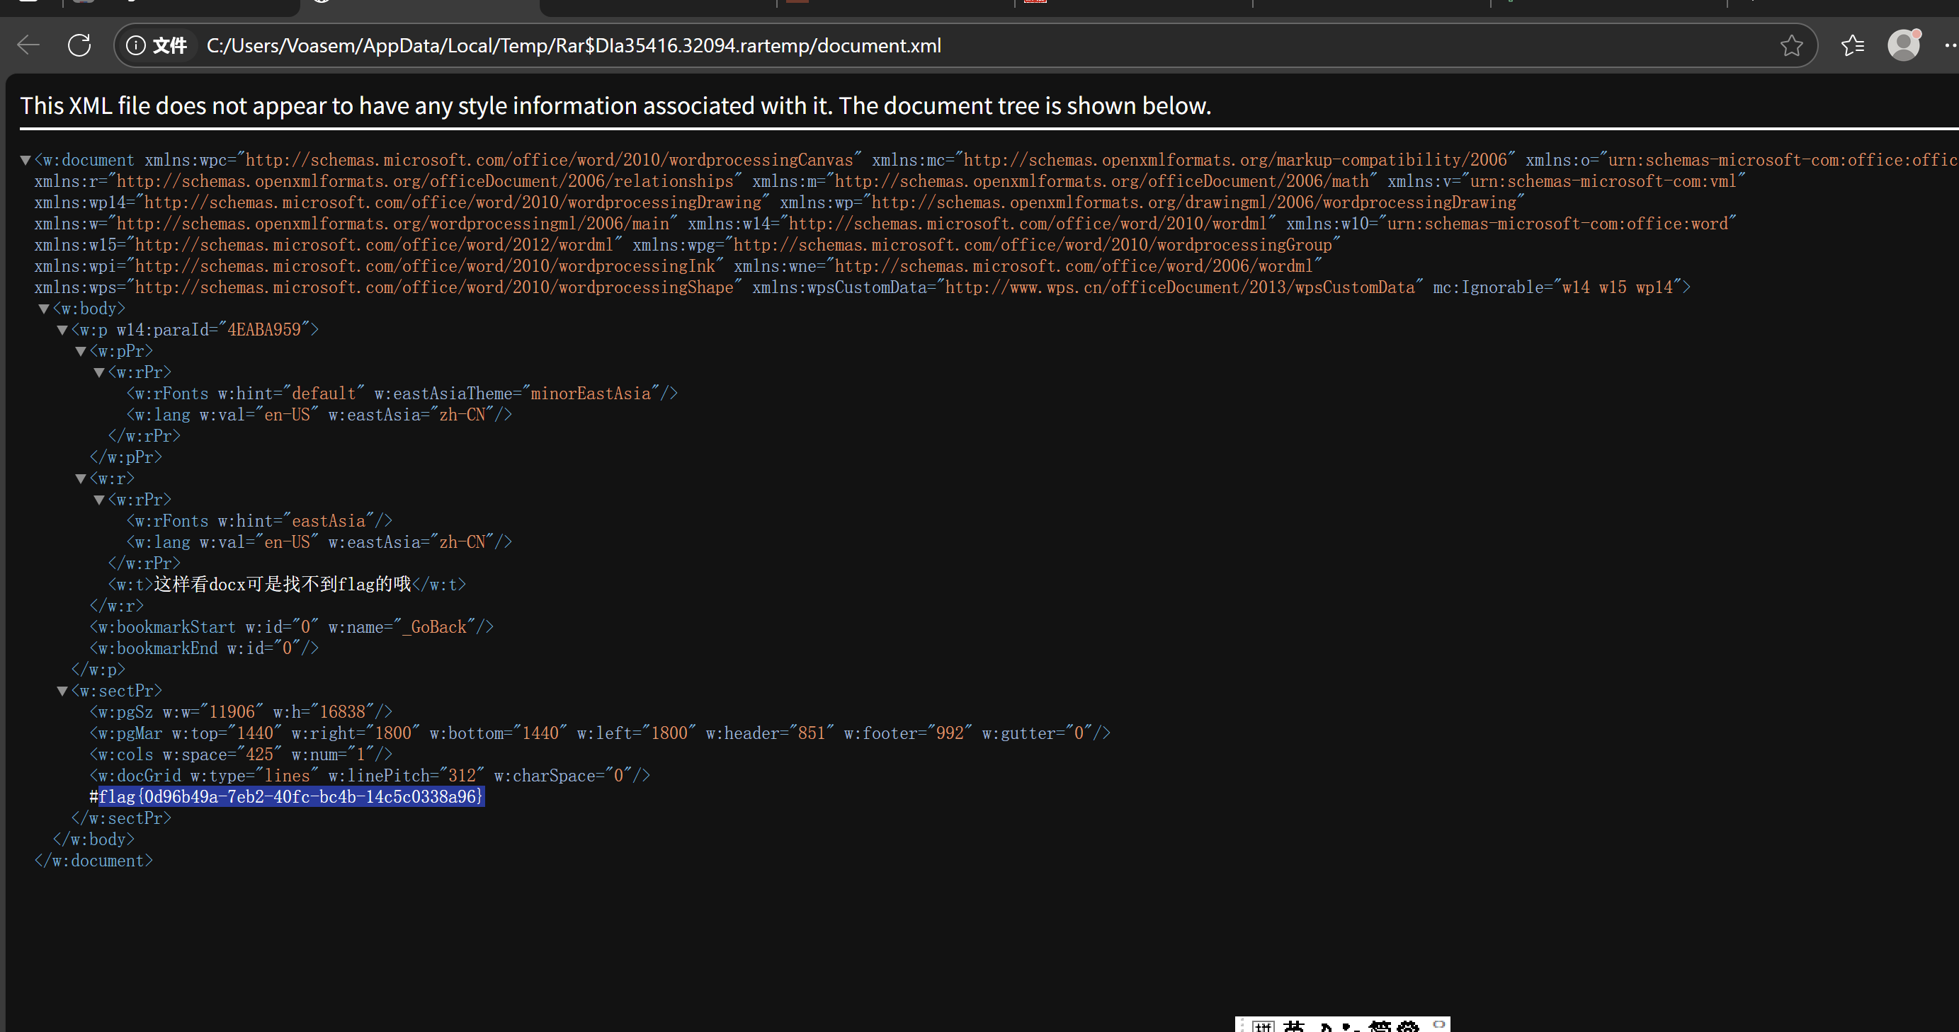Collapse the w:sectPr section node
Viewport: 1959px width, 1032px height.
point(62,692)
